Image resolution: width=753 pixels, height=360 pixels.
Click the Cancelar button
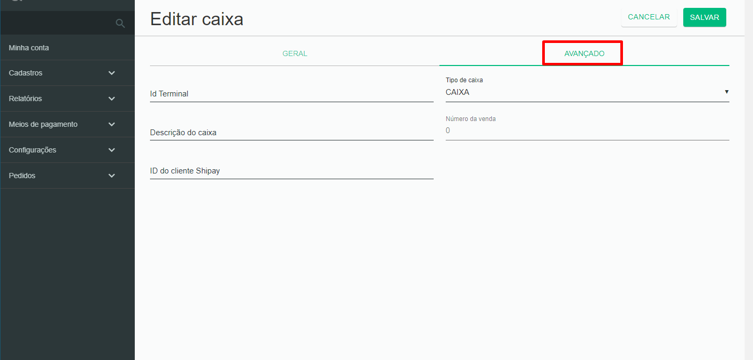pyautogui.click(x=649, y=17)
